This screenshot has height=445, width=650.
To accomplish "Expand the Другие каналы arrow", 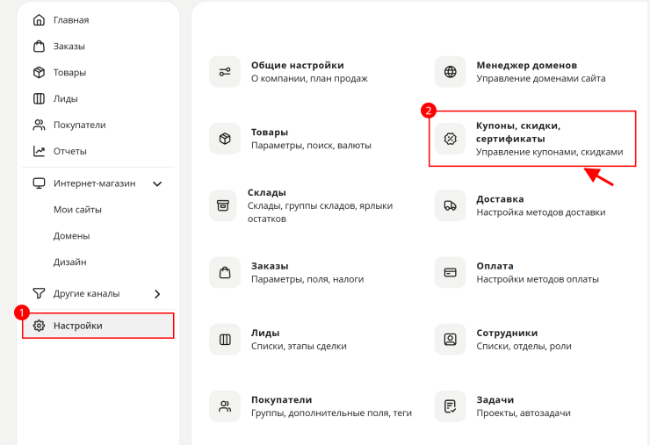I will (157, 294).
